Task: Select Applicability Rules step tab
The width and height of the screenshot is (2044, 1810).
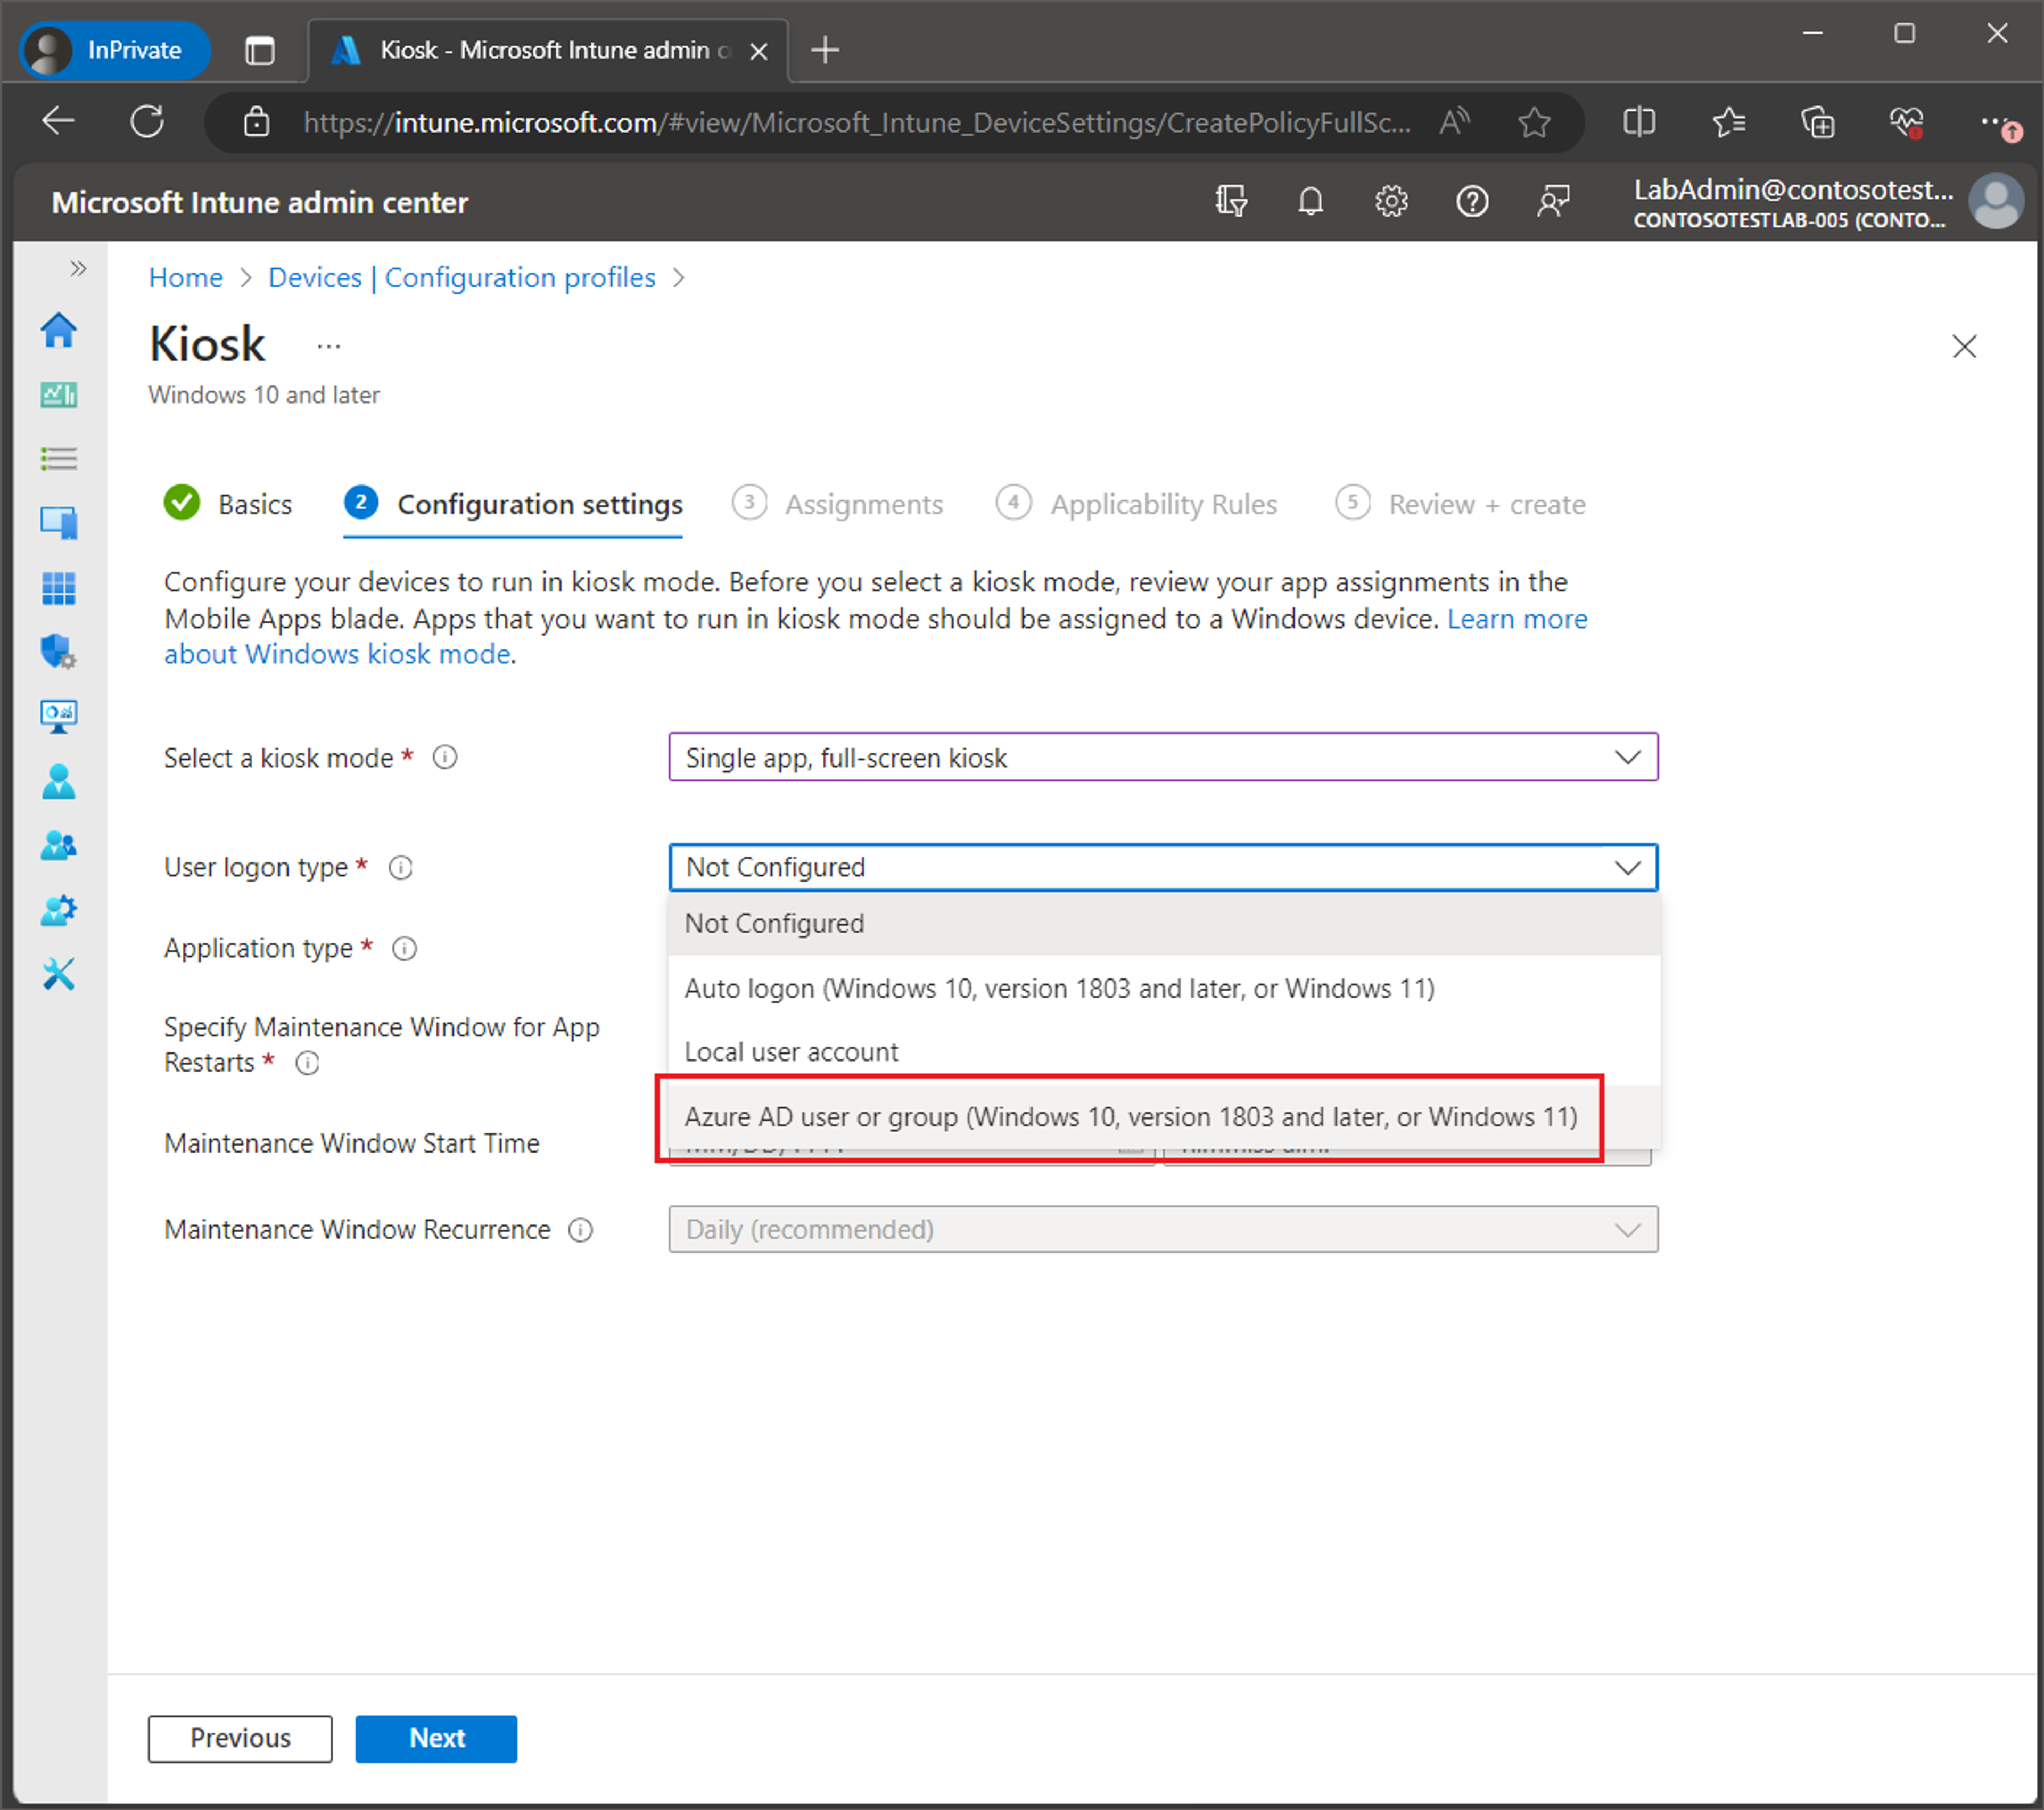Action: (x=1136, y=504)
